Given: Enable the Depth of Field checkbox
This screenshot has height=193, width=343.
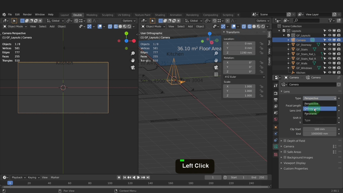Looking at the screenshot, I should (x=285, y=141).
